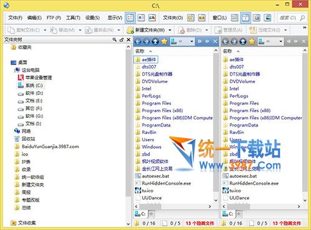
Task: Click second folder icon after 文件夹(O) menu
Action: point(202,18)
